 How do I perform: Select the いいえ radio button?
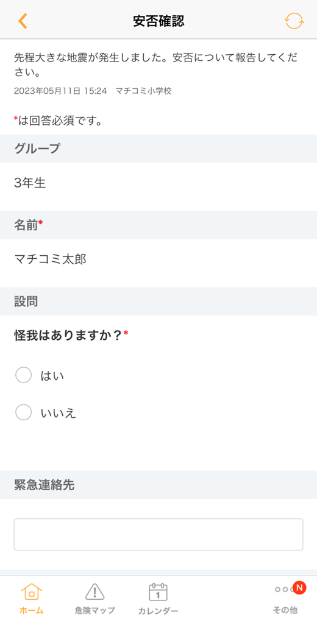tap(24, 412)
